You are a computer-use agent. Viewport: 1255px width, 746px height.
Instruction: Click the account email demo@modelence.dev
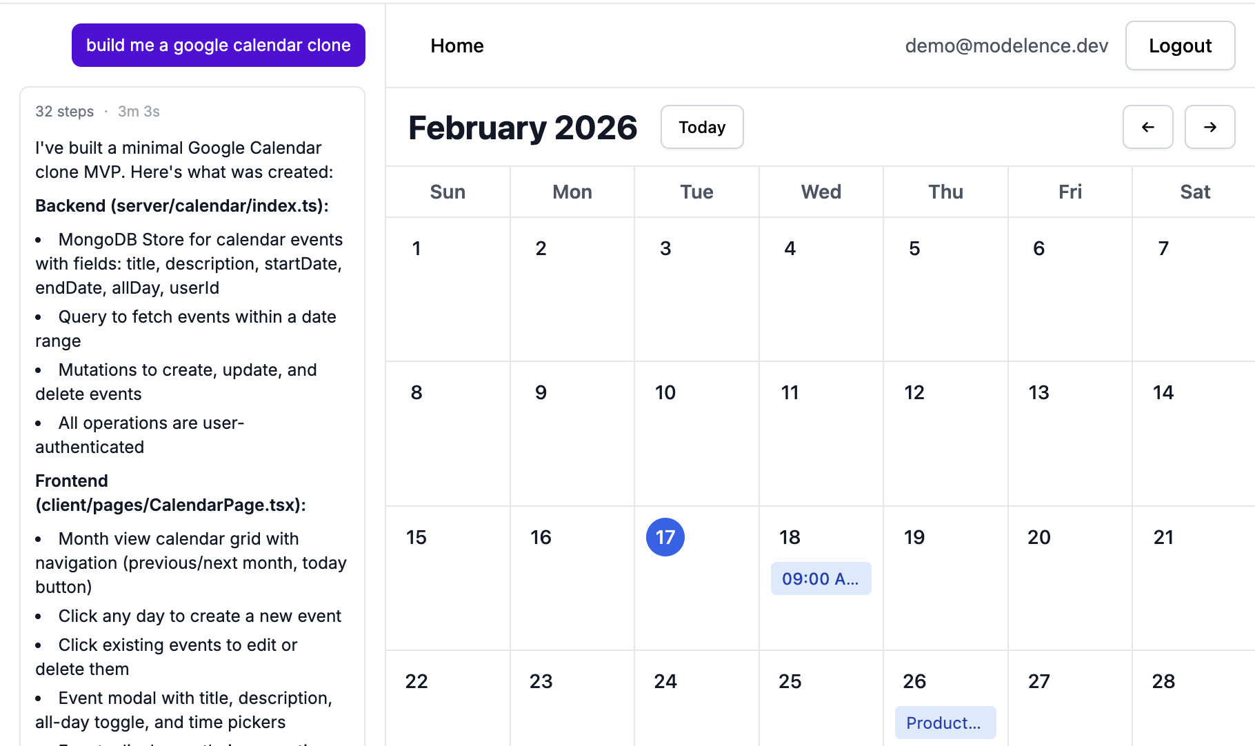[x=1007, y=46]
